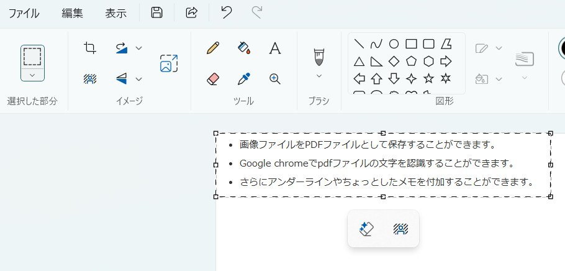Click the Save floppy disk icon

[157, 12]
